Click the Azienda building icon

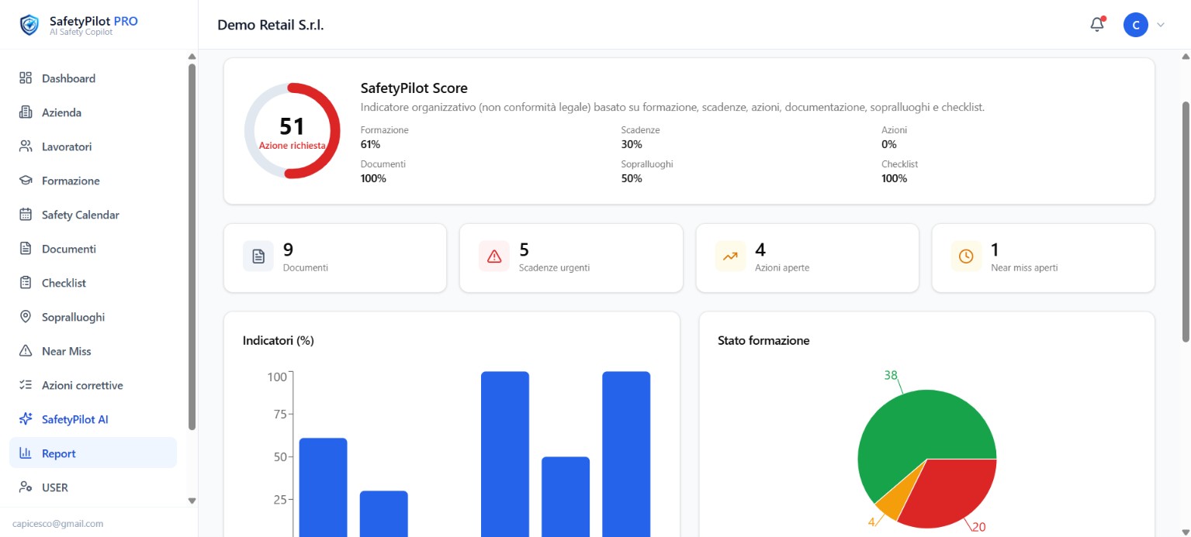26,112
